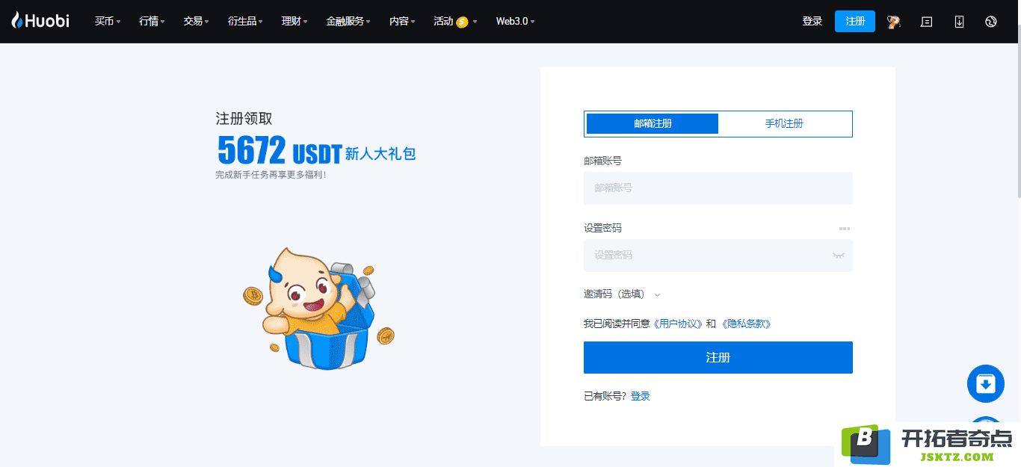Click the 完成新手任务再享更多福利! text
1021x467 pixels.
click(271, 175)
